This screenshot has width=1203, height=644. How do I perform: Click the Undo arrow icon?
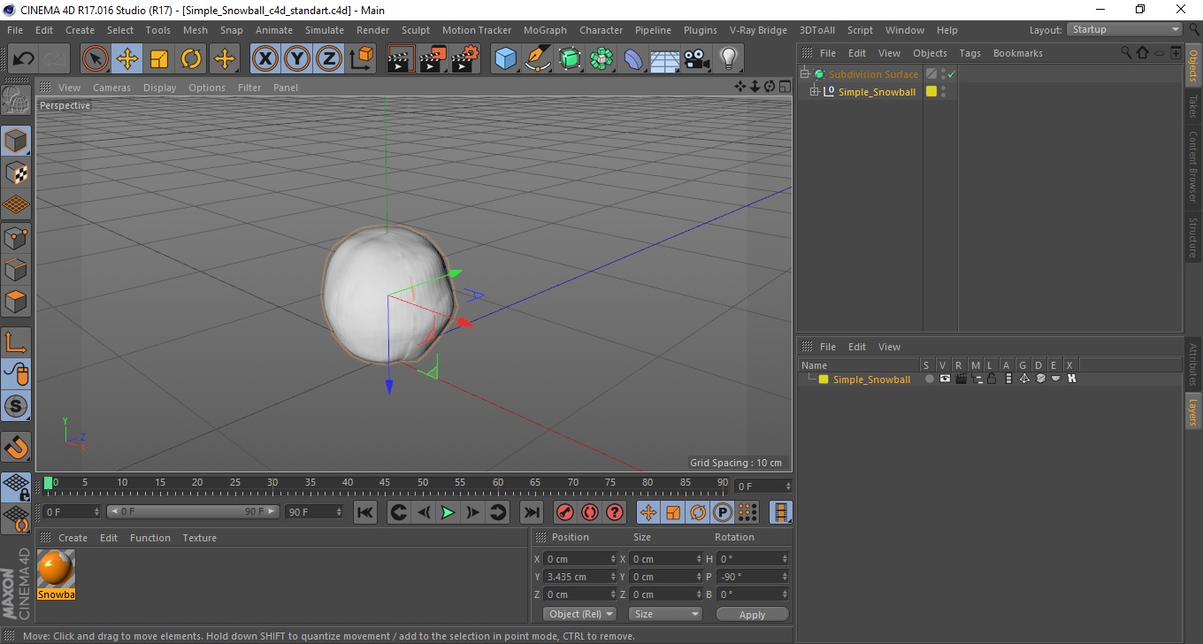click(24, 59)
